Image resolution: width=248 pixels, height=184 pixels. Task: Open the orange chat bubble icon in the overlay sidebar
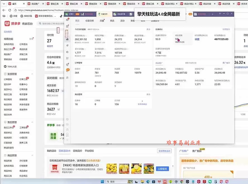pyautogui.click(x=68, y=70)
